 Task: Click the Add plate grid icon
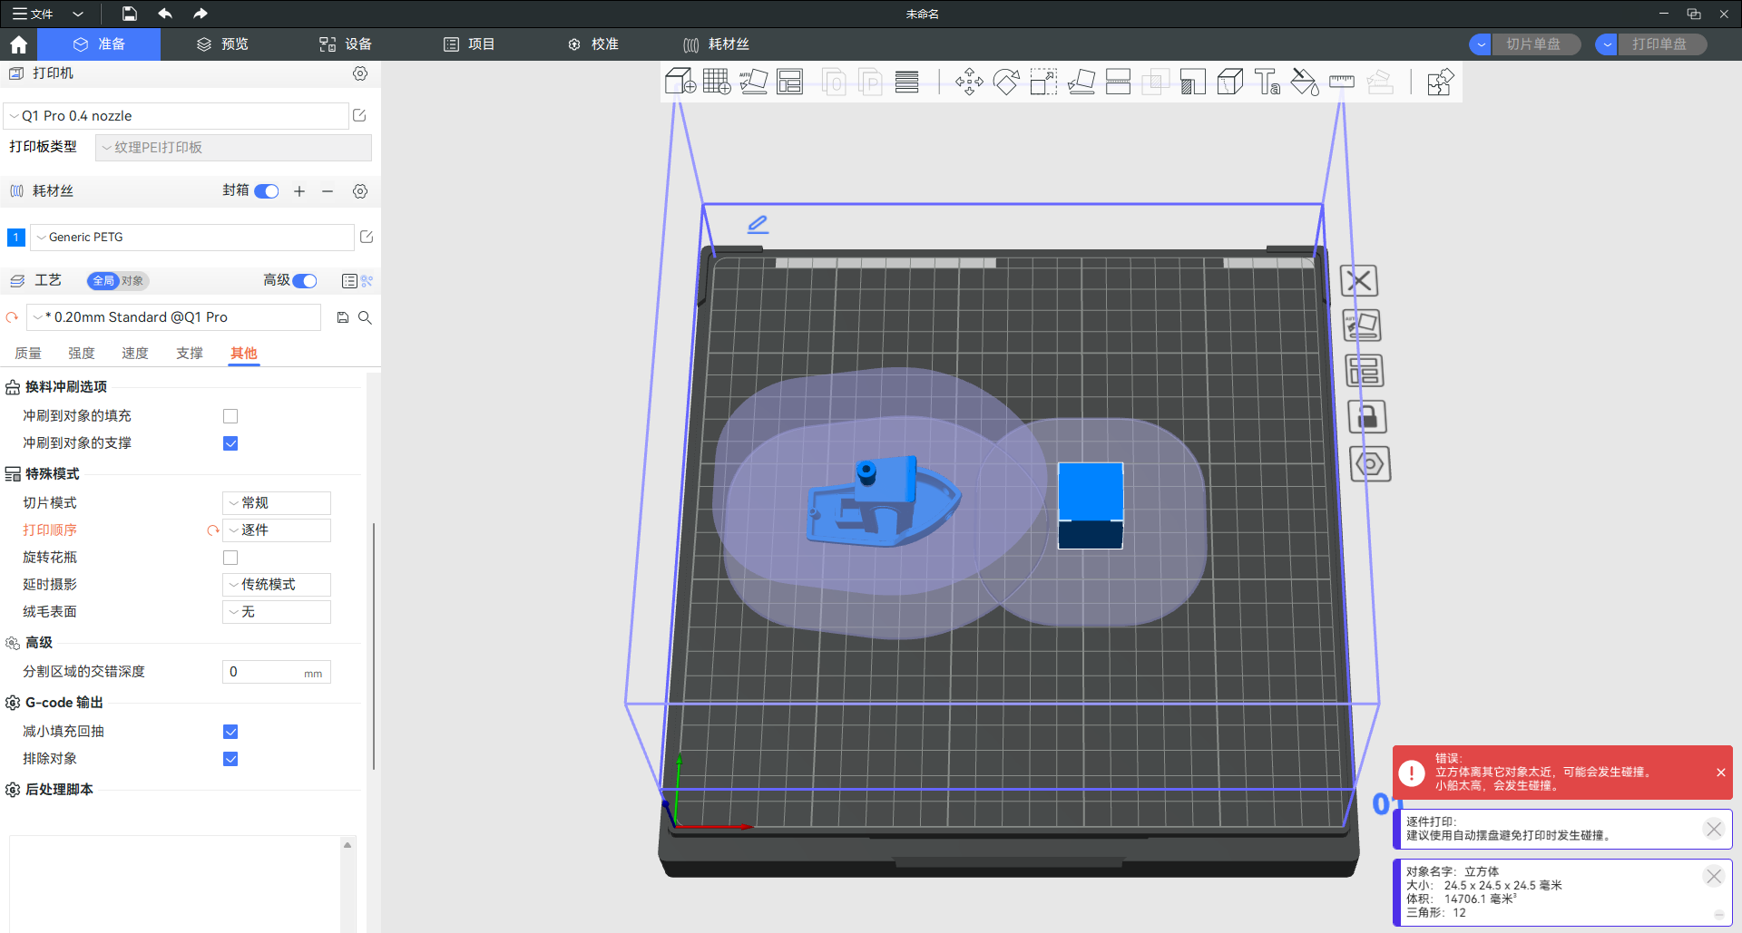tap(717, 83)
